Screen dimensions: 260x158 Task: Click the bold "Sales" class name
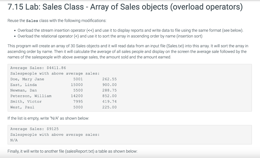[32, 20]
